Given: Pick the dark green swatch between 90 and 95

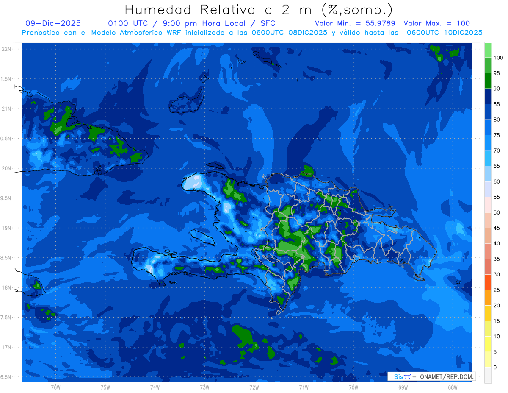Looking at the screenshot, I should click(x=488, y=81).
